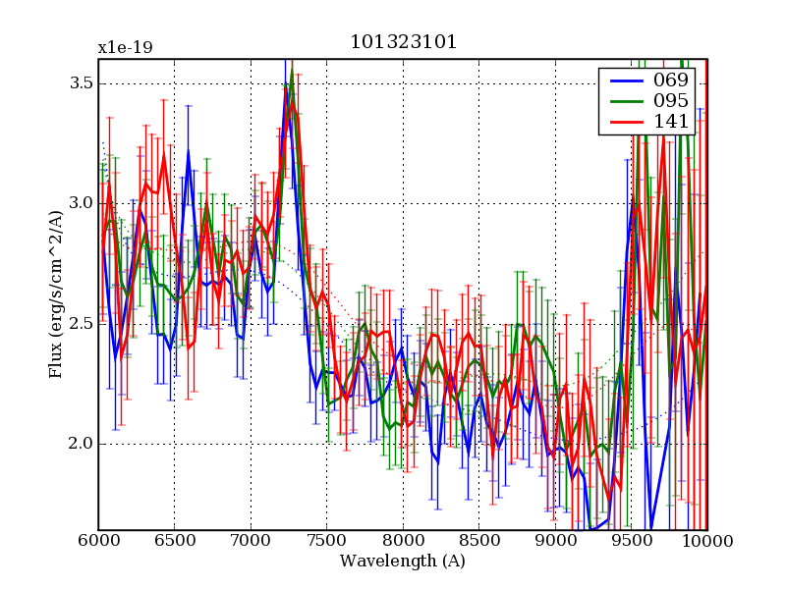Select the 8000 x-axis tick label
The image size is (786, 589).
[x=403, y=542]
